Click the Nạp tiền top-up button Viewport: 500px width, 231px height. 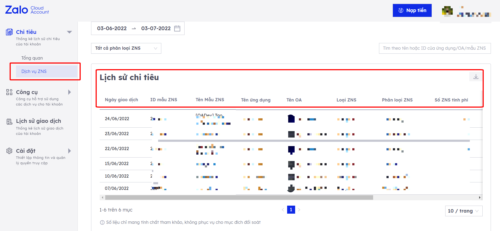(412, 10)
